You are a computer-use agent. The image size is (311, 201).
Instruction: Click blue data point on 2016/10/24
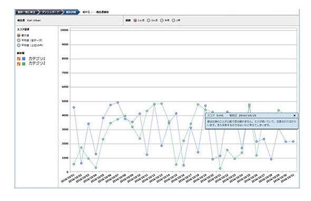(242, 148)
